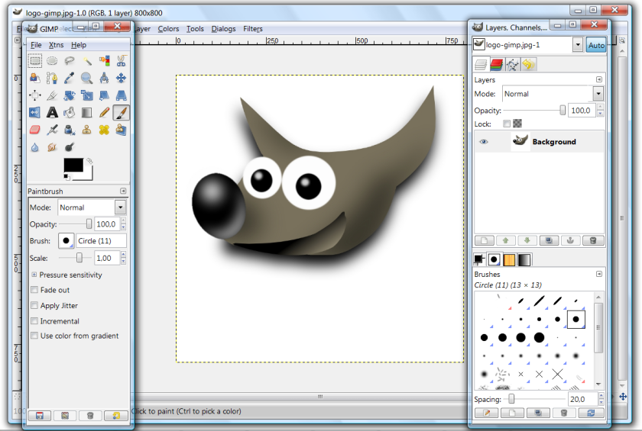642x431 pixels.
Task: Toggle the layer Lock checkbox
Action: coord(507,124)
